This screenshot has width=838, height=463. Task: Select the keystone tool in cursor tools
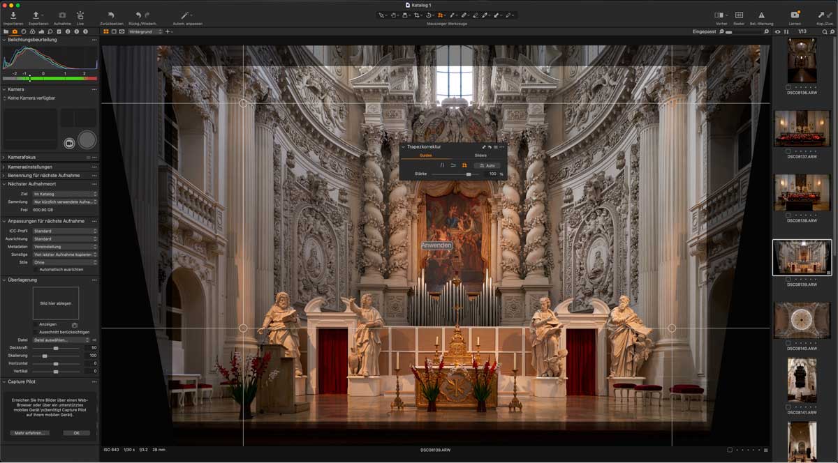click(440, 15)
